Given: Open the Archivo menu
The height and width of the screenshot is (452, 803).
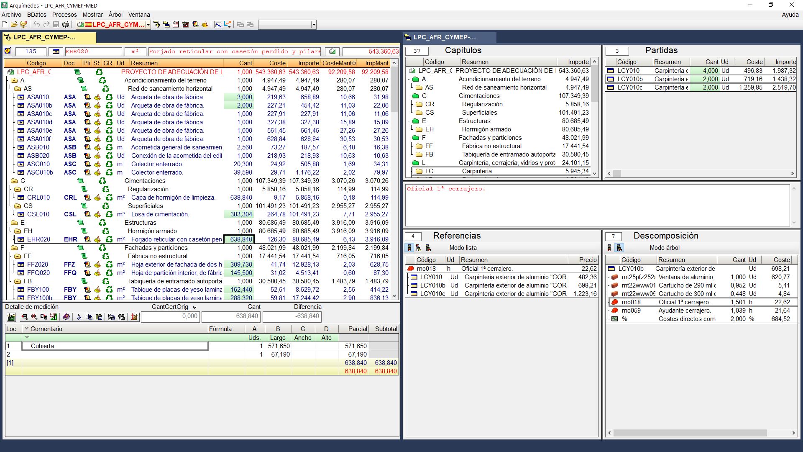Looking at the screenshot, I should point(11,15).
